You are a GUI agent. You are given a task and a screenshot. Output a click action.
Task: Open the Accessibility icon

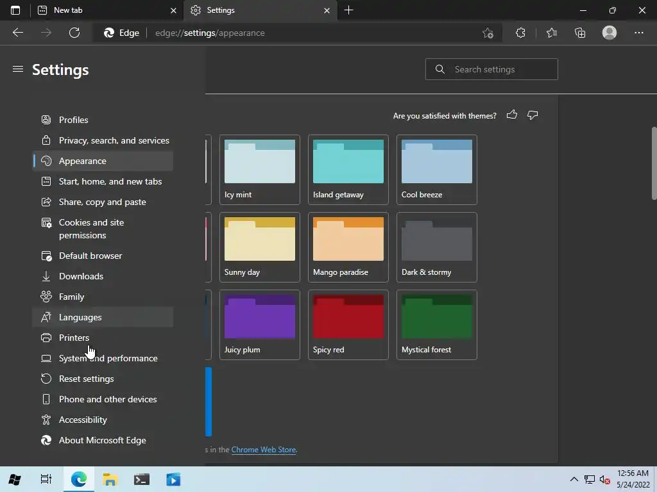pos(46,420)
